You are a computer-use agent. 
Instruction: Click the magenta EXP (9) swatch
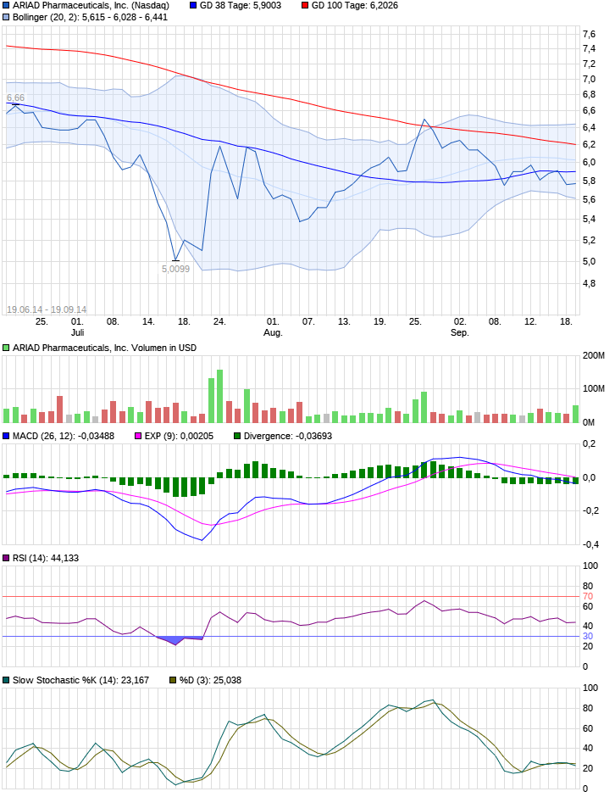click(x=138, y=436)
